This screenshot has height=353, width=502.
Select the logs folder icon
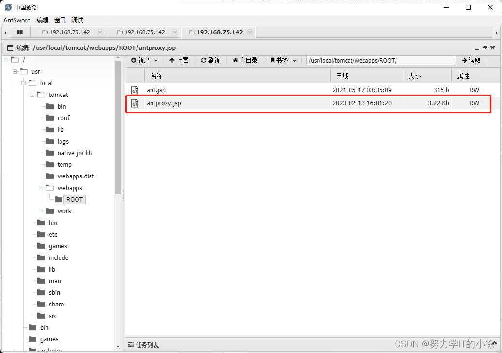[x=50, y=142]
